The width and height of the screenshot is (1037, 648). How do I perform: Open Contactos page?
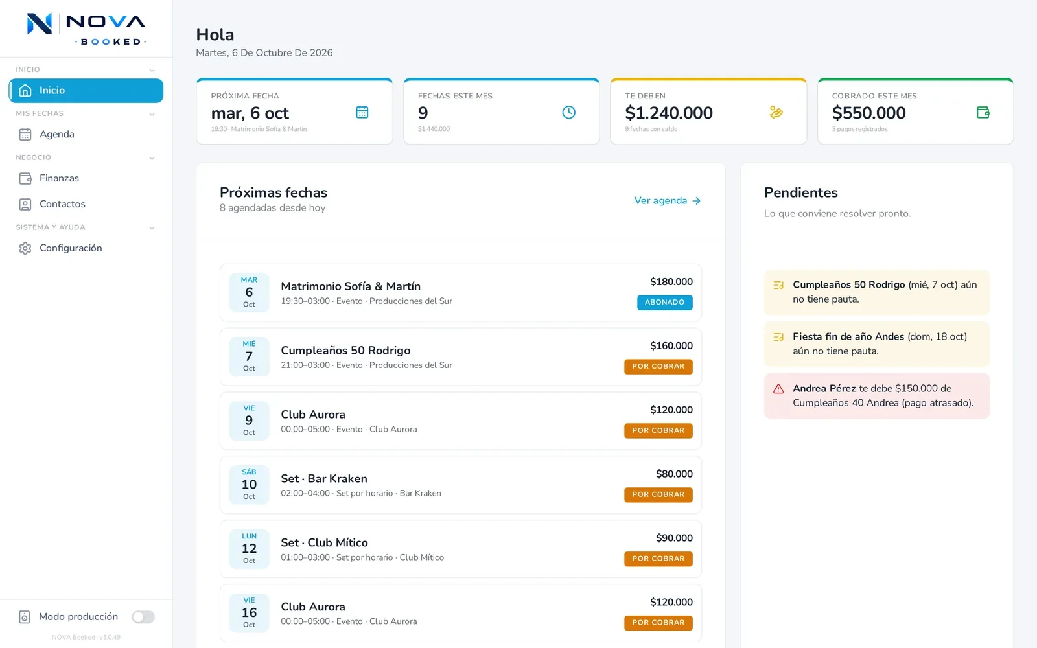(x=86, y=204)
